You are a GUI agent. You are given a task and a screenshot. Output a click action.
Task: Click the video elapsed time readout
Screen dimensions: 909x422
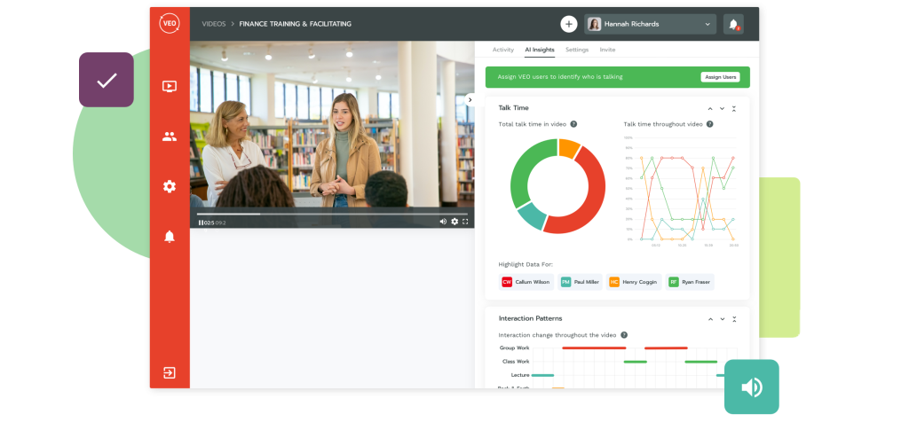(209, 223)
